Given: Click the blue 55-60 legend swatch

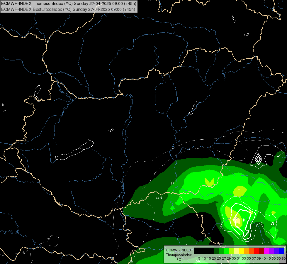Looking at the screenshot, I should click(x=281, y=251).
